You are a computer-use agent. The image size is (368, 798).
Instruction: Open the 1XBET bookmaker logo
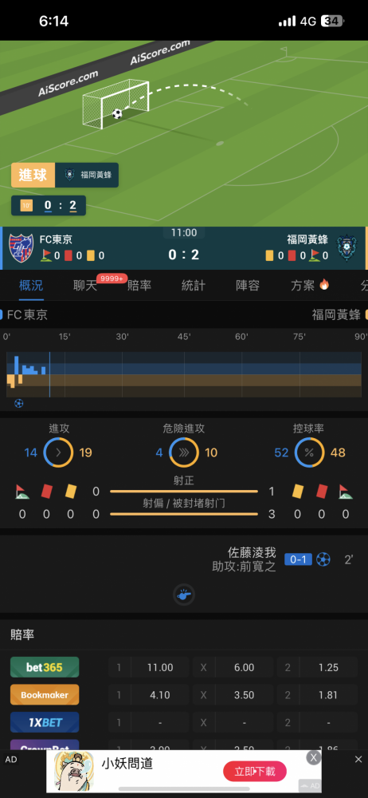(x=45, y=722)
